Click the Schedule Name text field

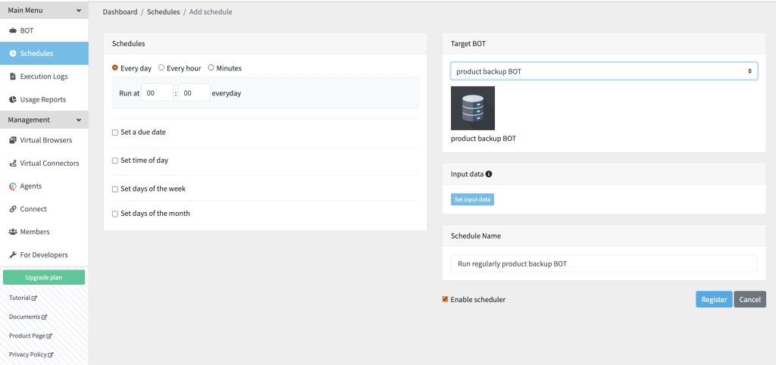[604, 264]
